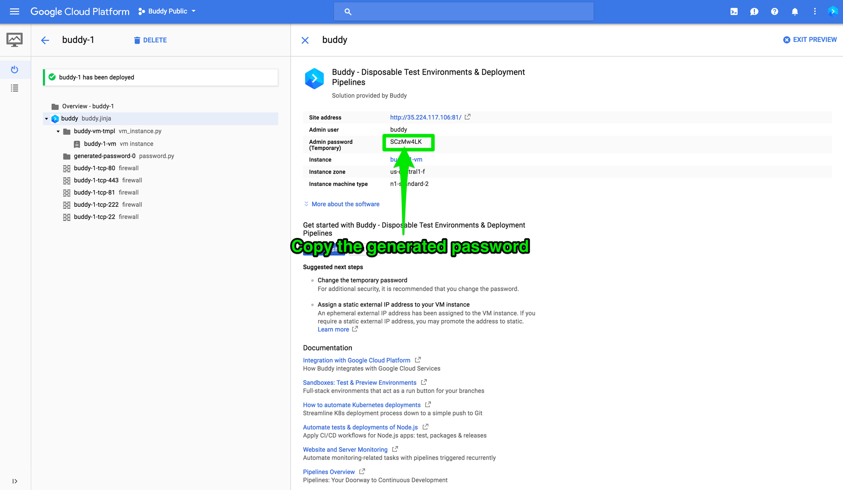Click the buddy-1-tcp-222 firewall icon
Viewport: 843px width, 490px height.
[67, 205]
